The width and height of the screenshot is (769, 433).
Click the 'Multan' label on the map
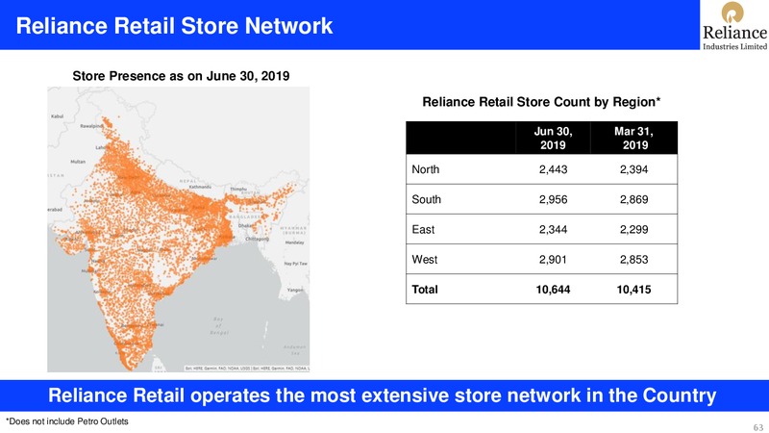(78, 162)
